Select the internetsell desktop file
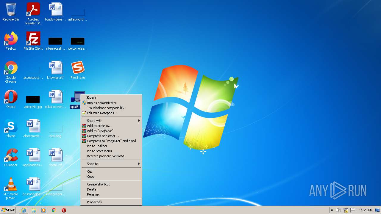Image resolution: width=381 pixels, height=214 pixels. (x=55, y=43)
